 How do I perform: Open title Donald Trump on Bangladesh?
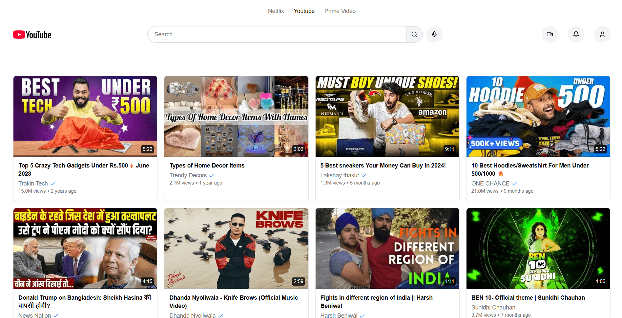85,302
